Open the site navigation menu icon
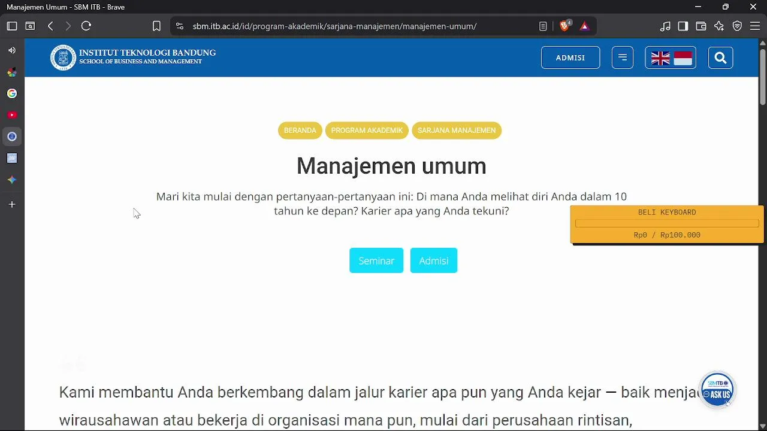 tap(623, 57)
